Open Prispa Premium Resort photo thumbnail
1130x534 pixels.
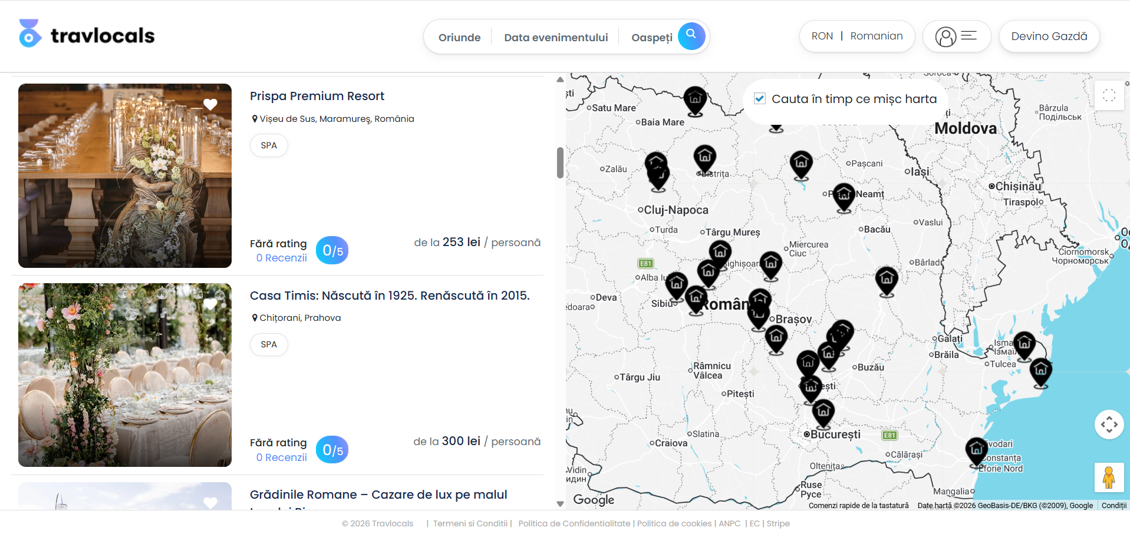pos(125,175)
